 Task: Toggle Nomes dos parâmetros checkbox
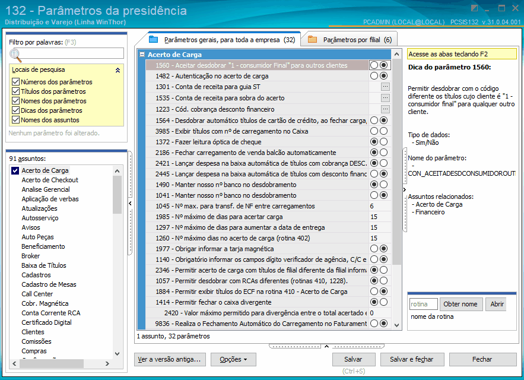click(15, 101)
